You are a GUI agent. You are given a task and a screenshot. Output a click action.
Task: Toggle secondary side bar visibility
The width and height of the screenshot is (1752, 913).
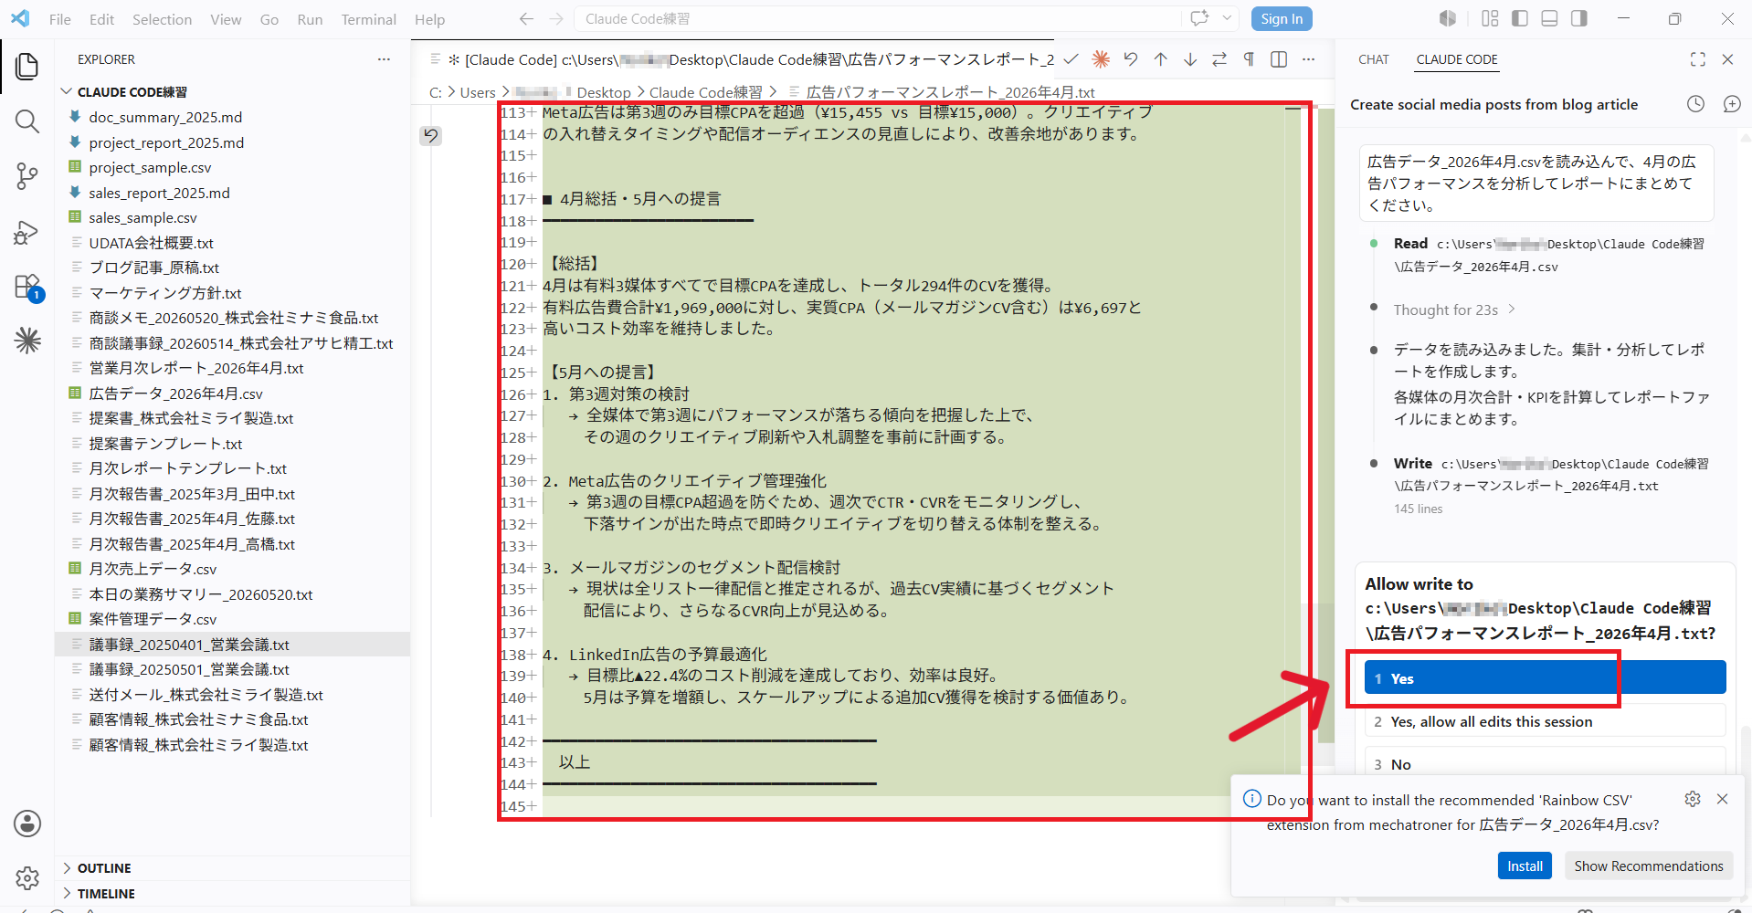[x=1579, y=18]
